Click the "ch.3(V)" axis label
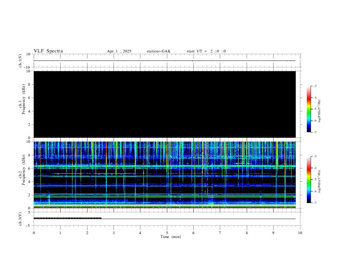Image resolution: width=338 pixels, height=261 pixels. pos(20,219)
